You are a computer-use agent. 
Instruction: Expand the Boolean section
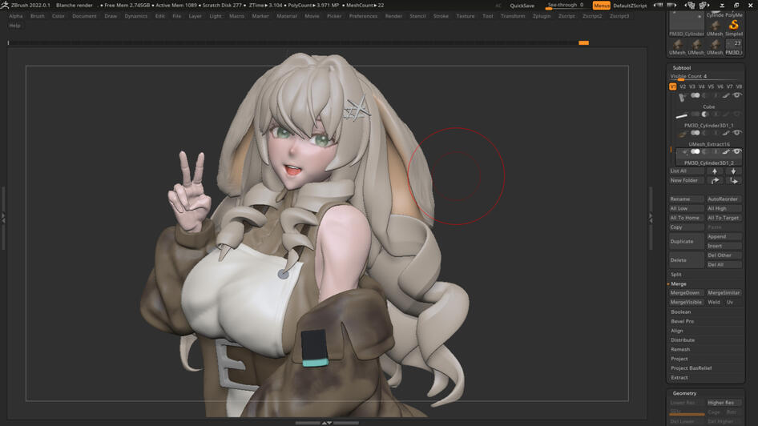[x=681, y=311]
